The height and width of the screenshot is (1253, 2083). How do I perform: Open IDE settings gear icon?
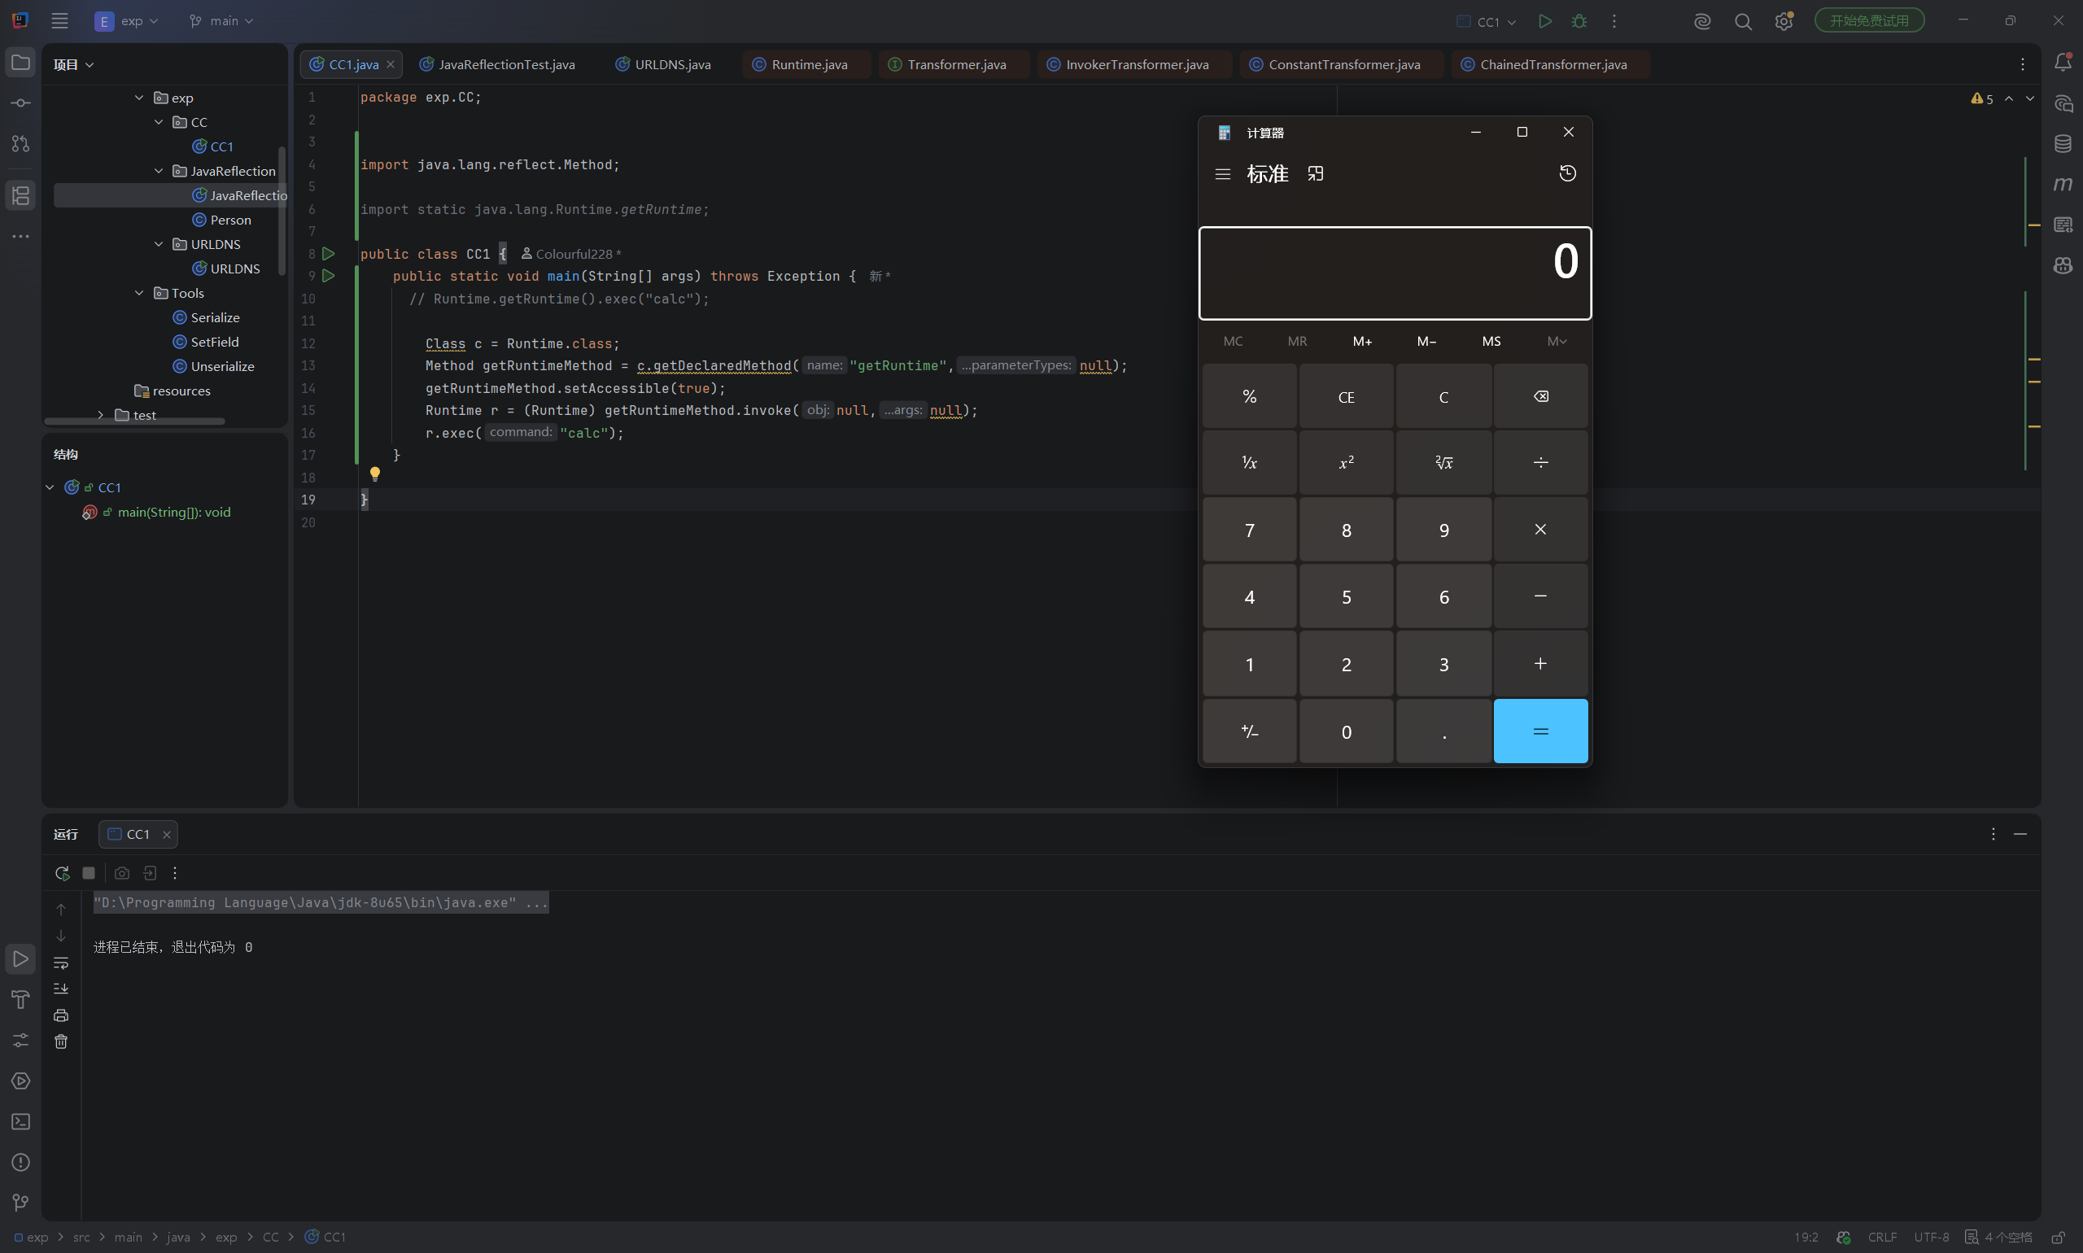pyautogui.click(x=1784, y=21)
